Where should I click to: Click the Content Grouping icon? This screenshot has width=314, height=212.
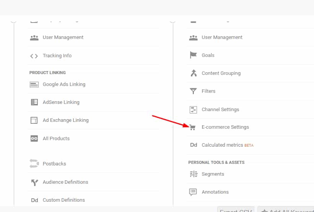[x=193, y=73]
